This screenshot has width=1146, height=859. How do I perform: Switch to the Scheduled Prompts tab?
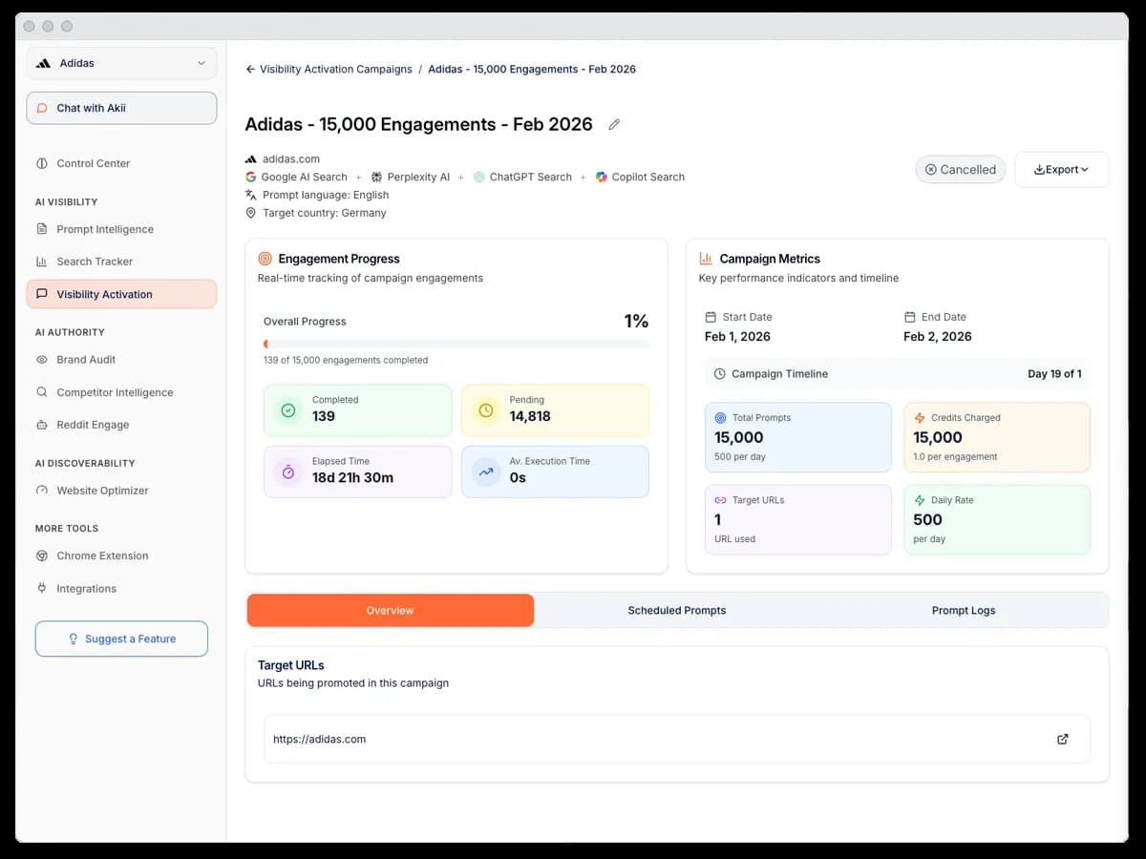point(676,610)
